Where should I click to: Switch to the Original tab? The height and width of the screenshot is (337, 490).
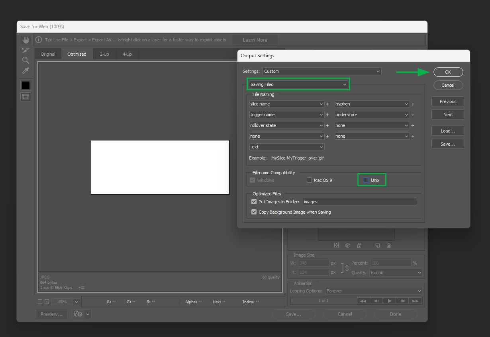[48, 54]
